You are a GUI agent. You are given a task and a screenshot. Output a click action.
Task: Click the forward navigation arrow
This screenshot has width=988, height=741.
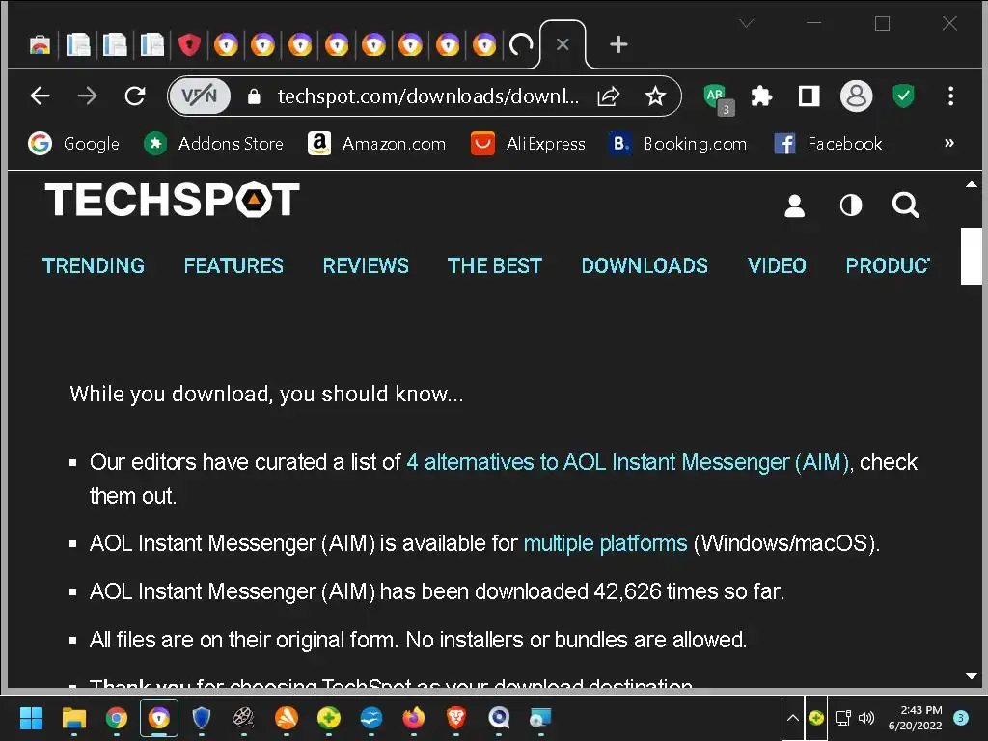(88, 96)
